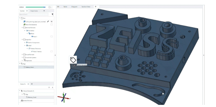Select the Surface Comparisons tree item
216x107 pixels.
(x=33, y=42)
